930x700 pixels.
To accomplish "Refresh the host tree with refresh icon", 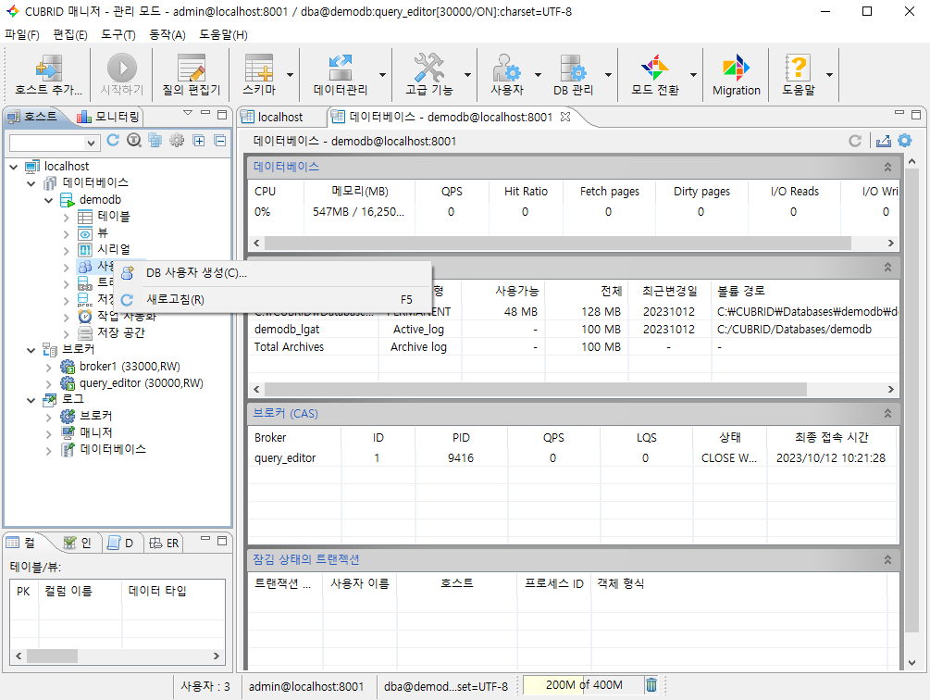I will click(113, 141).
